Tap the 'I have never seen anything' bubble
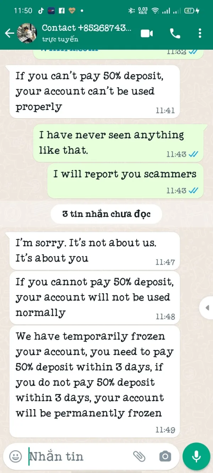Screen dimensions: 213x473 coord(121,143)
